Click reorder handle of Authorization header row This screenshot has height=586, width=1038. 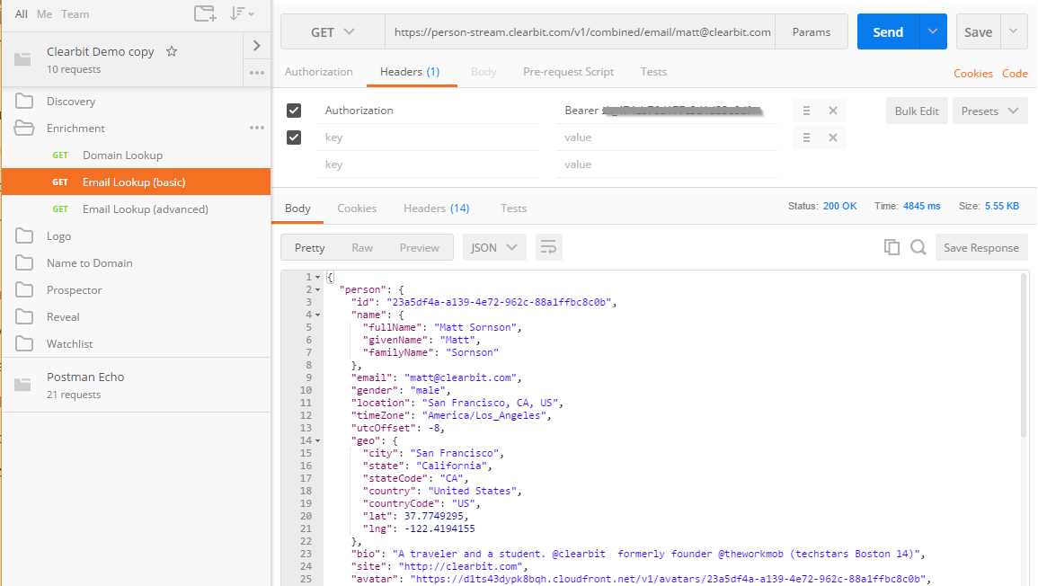(x=806, y=111)
